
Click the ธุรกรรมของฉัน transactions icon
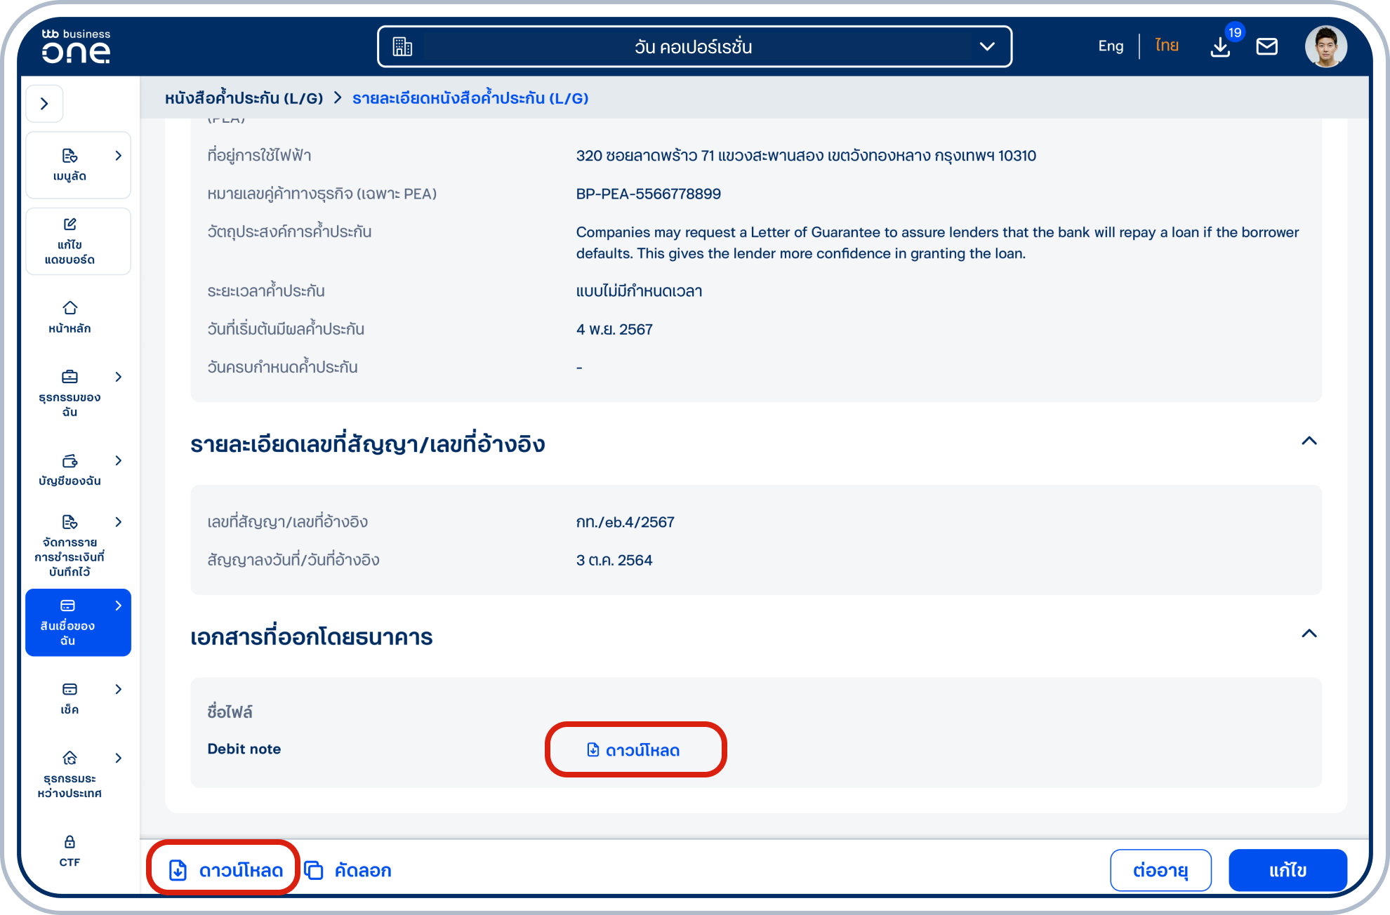(x=69, y=377)
